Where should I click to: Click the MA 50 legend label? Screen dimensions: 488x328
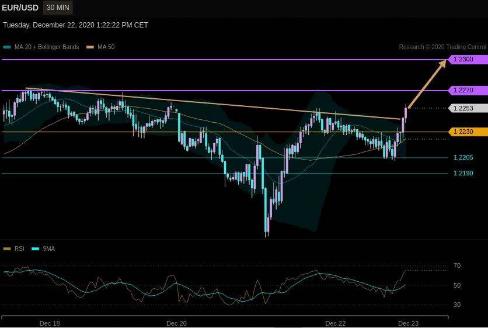106,47
